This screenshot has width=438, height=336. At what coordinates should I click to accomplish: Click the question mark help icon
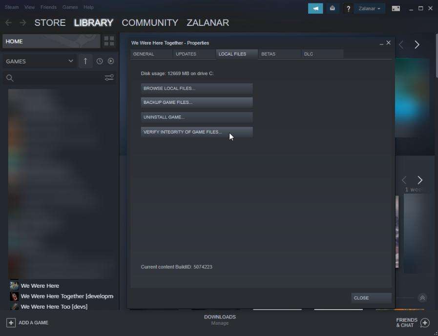click(348, 9)
